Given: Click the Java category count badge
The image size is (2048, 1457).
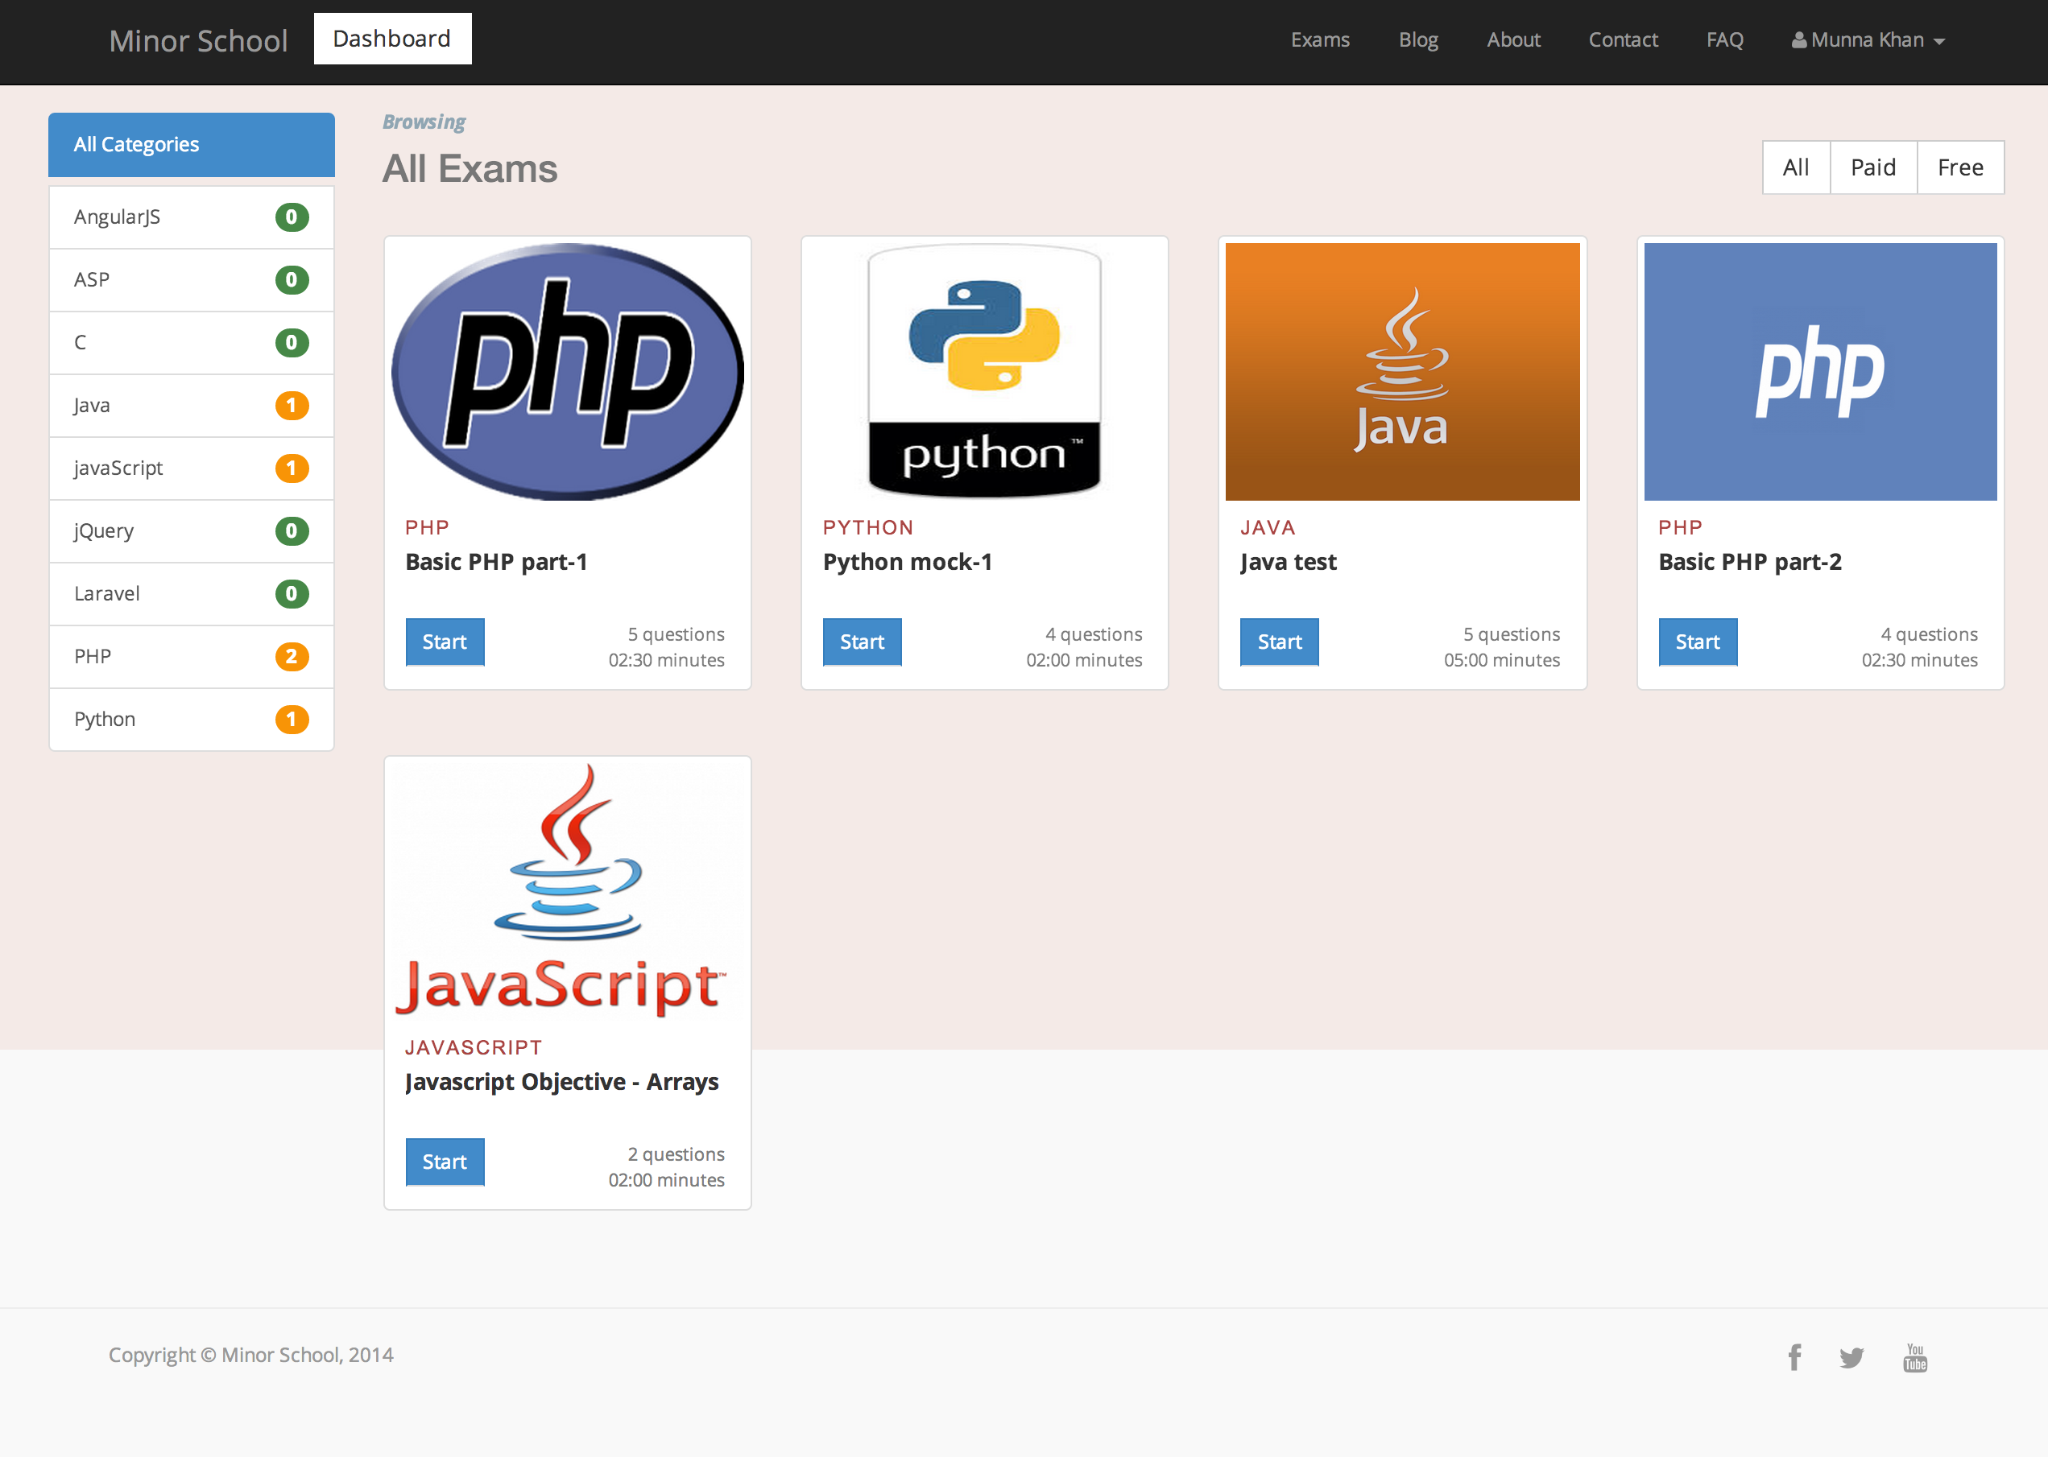Looking at the screenshot, I should click(x=292, y=406).
